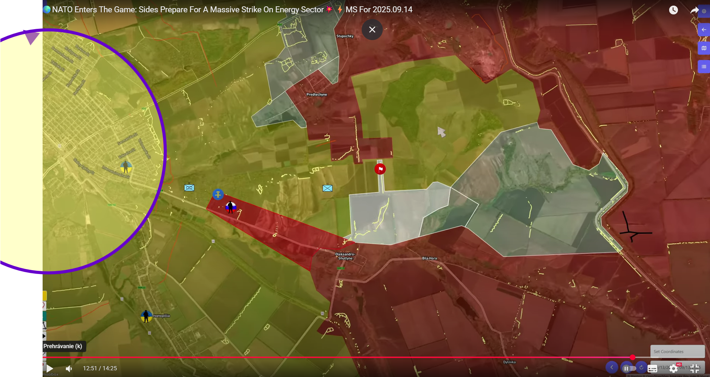
Task: Mute the video volume speaker icon
Action: point(69,369)
